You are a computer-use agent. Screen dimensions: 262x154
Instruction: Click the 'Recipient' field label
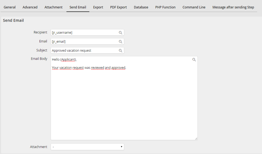[x=40, y=32]
